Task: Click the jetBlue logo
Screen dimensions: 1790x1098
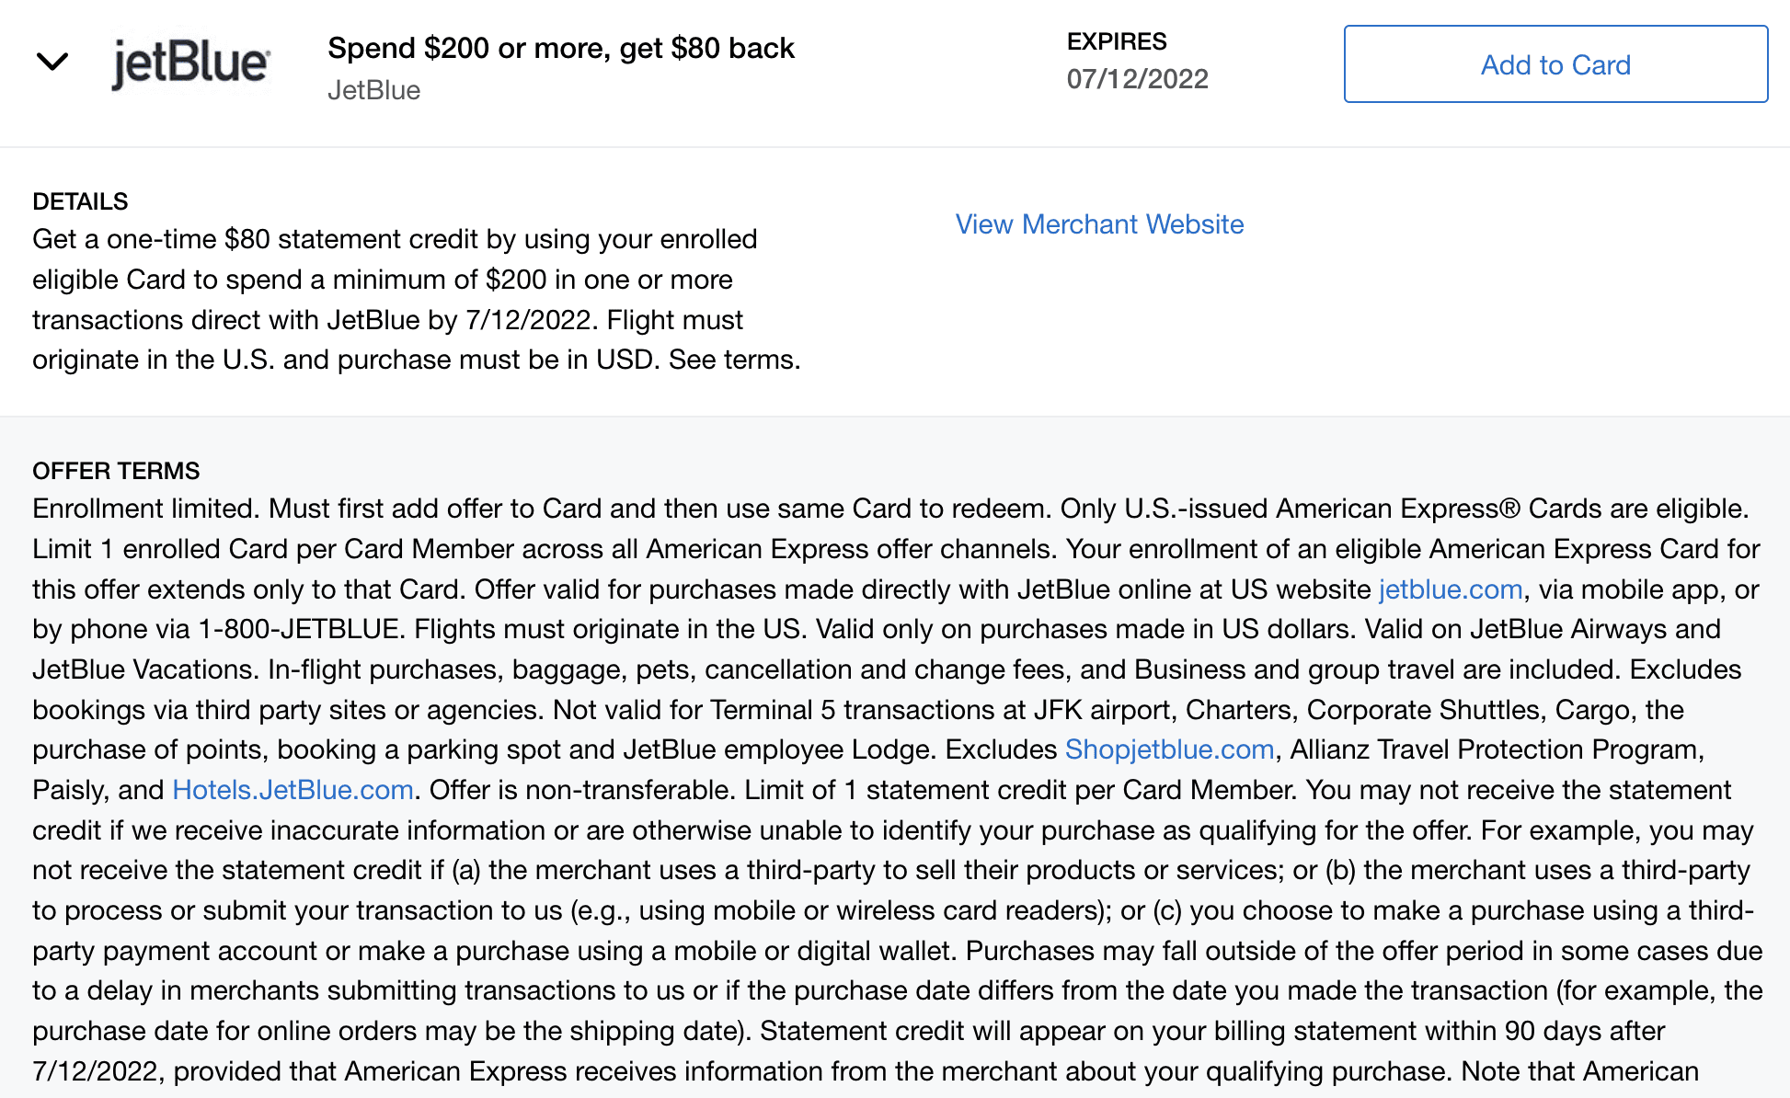Action: tap(190, 63)
